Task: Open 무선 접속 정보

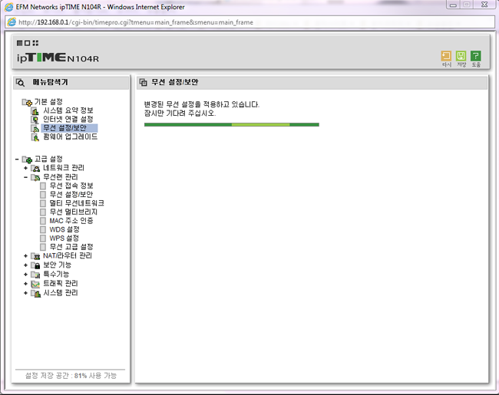Action: [x=71, y=186]
